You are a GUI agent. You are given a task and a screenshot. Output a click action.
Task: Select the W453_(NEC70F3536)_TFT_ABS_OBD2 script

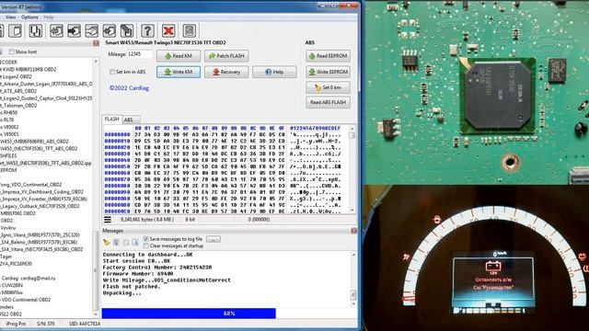(39, 149)
